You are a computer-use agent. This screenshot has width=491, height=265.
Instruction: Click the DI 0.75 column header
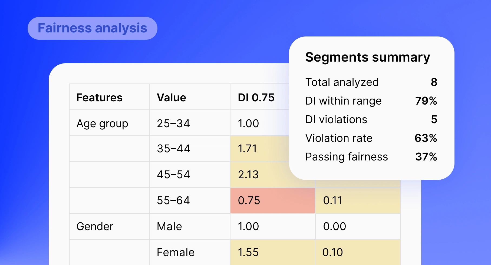pyautogui.click(x=256, y=98)
